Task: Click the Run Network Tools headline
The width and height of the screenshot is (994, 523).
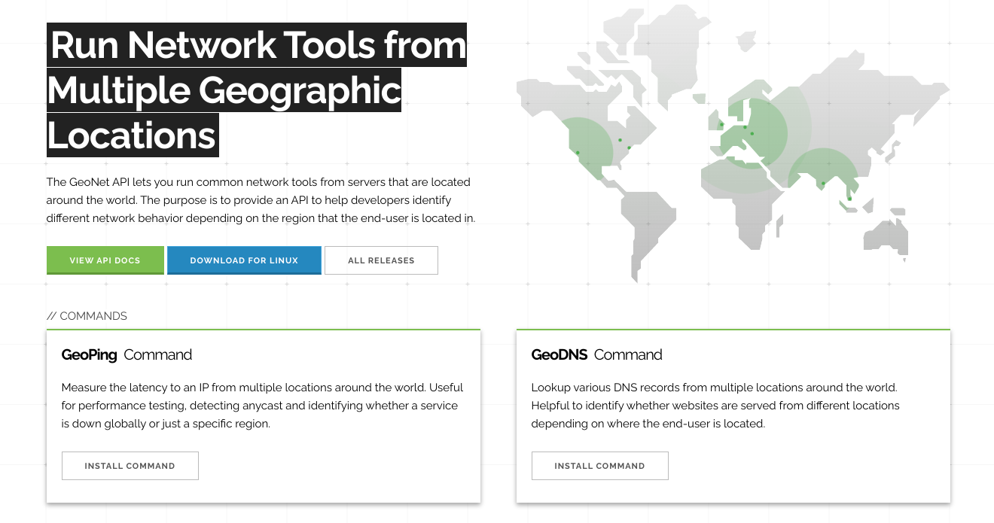Action: tap(256, 90)
